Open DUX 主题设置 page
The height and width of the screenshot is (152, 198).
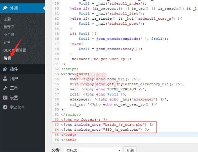coord(15,50)
